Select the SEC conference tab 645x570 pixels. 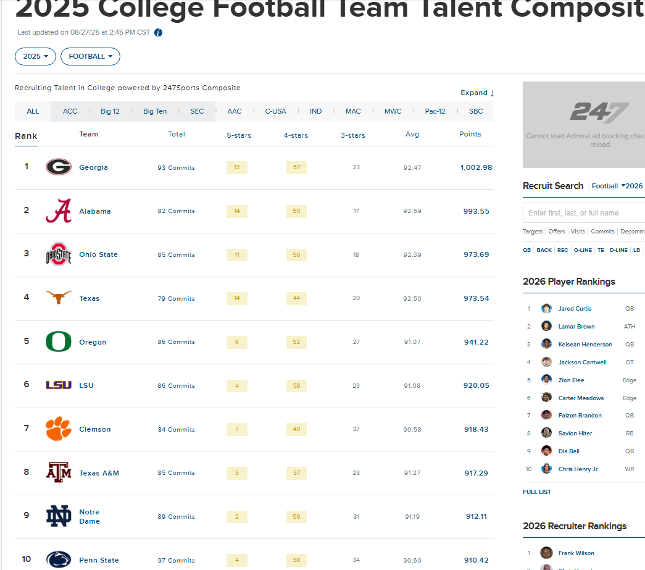197,111
